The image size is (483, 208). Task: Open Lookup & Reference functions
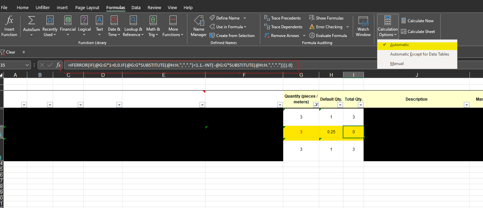pos(133,26)
